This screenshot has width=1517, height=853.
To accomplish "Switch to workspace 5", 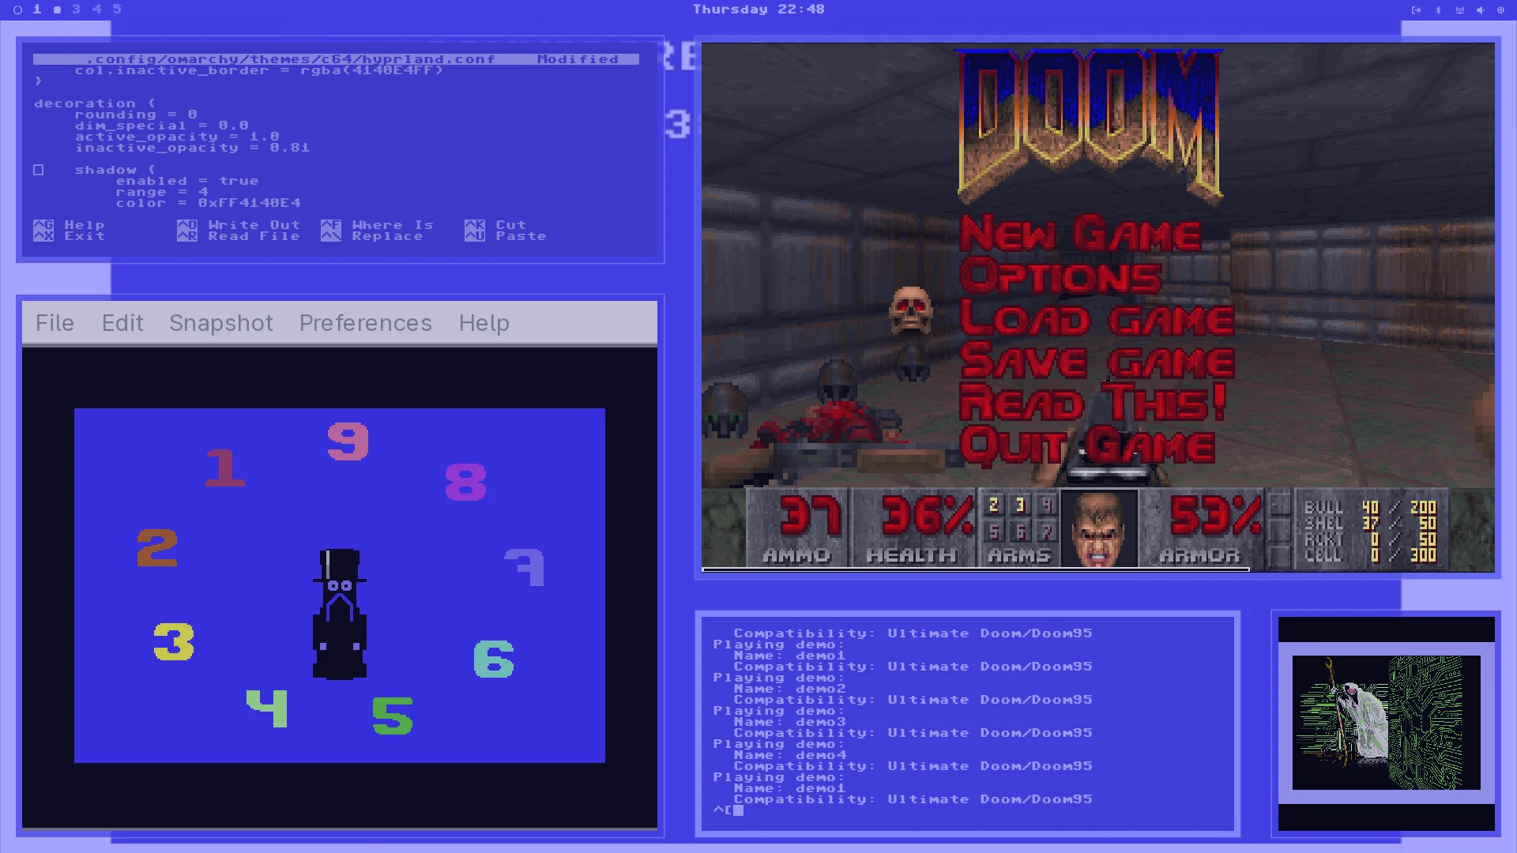I will click(117, 9).
